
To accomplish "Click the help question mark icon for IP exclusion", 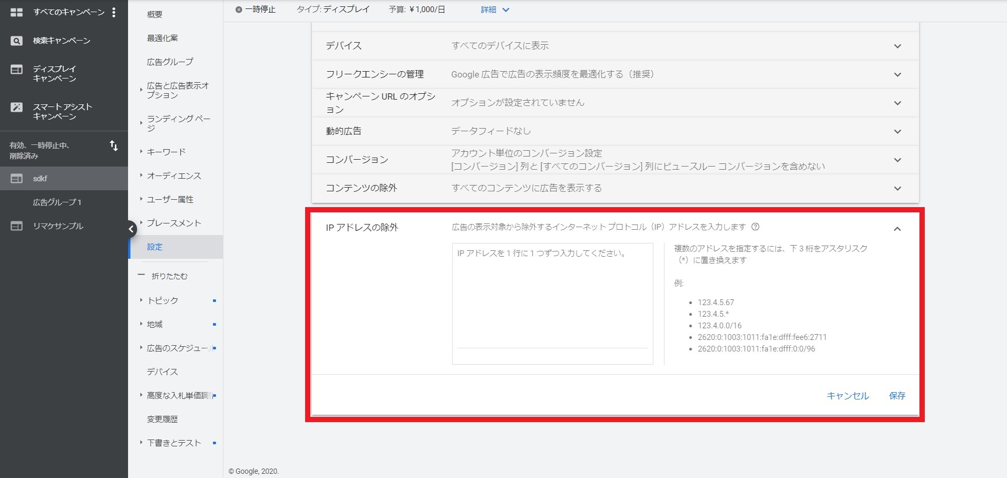I will pyautogui.click(x=755, y=227).
